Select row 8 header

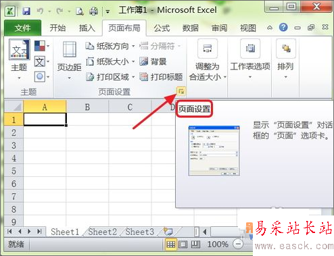click(x=14, y=209)
